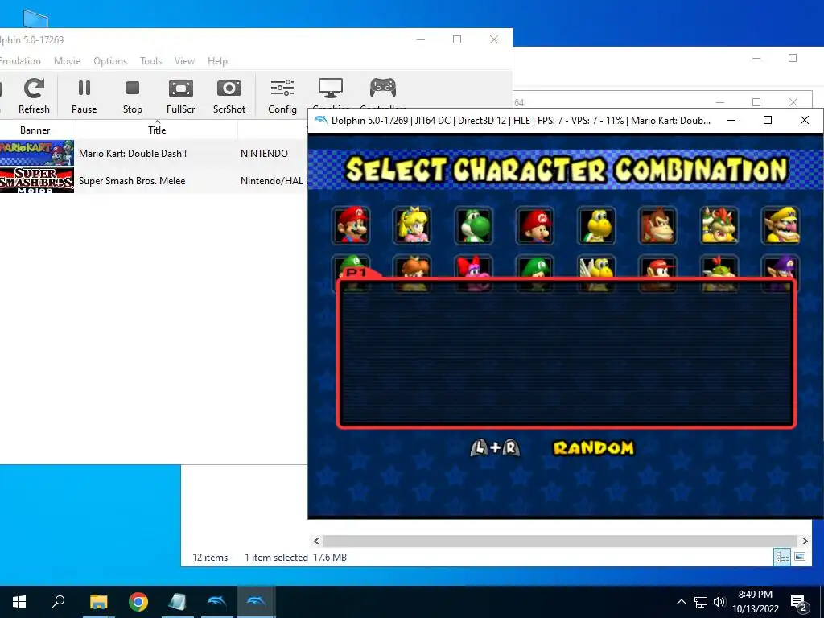The width and height of the screenshot is (824, 618).
Task: Click the first Dolphin taskbar icon
Action: (x=217, y=602)
